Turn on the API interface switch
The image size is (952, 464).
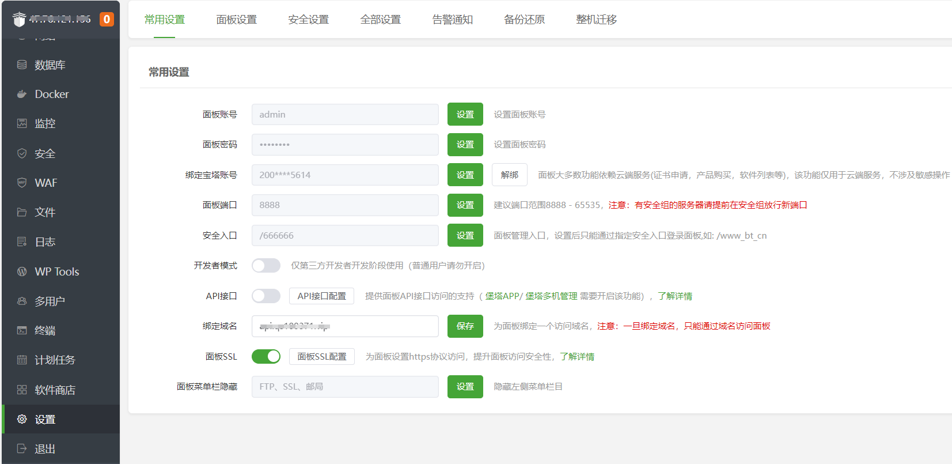(266, 296)
